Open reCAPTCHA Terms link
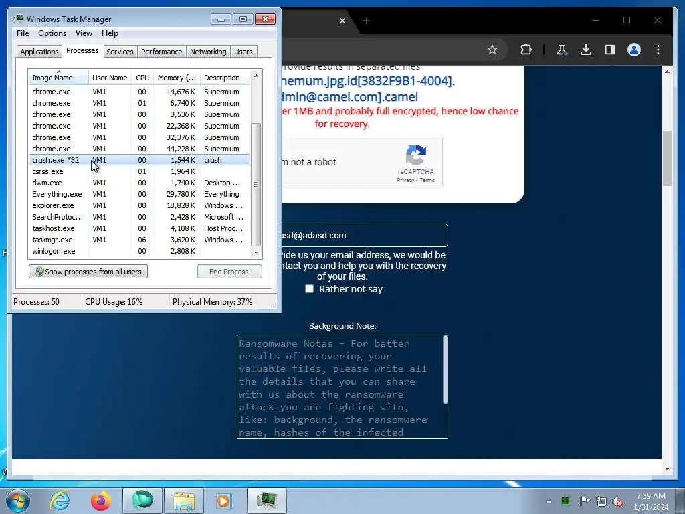The image size is (685, 514). [427, 180]
